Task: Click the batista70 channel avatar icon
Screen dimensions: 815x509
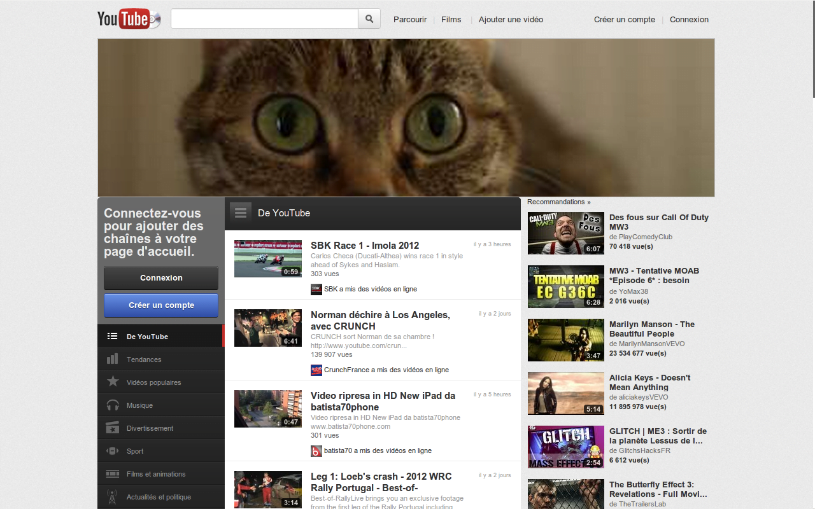Action: [x=316, y=450]
